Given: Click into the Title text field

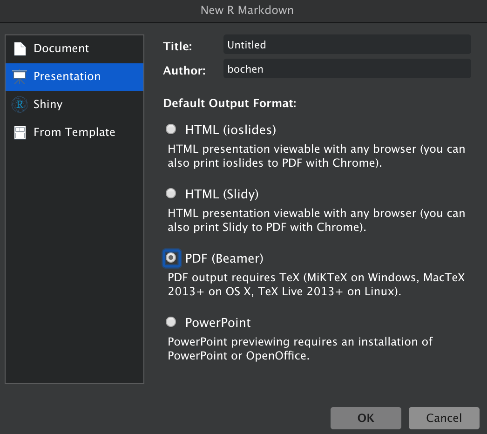Looking at the screenshot, I should (x=347, y=45).
